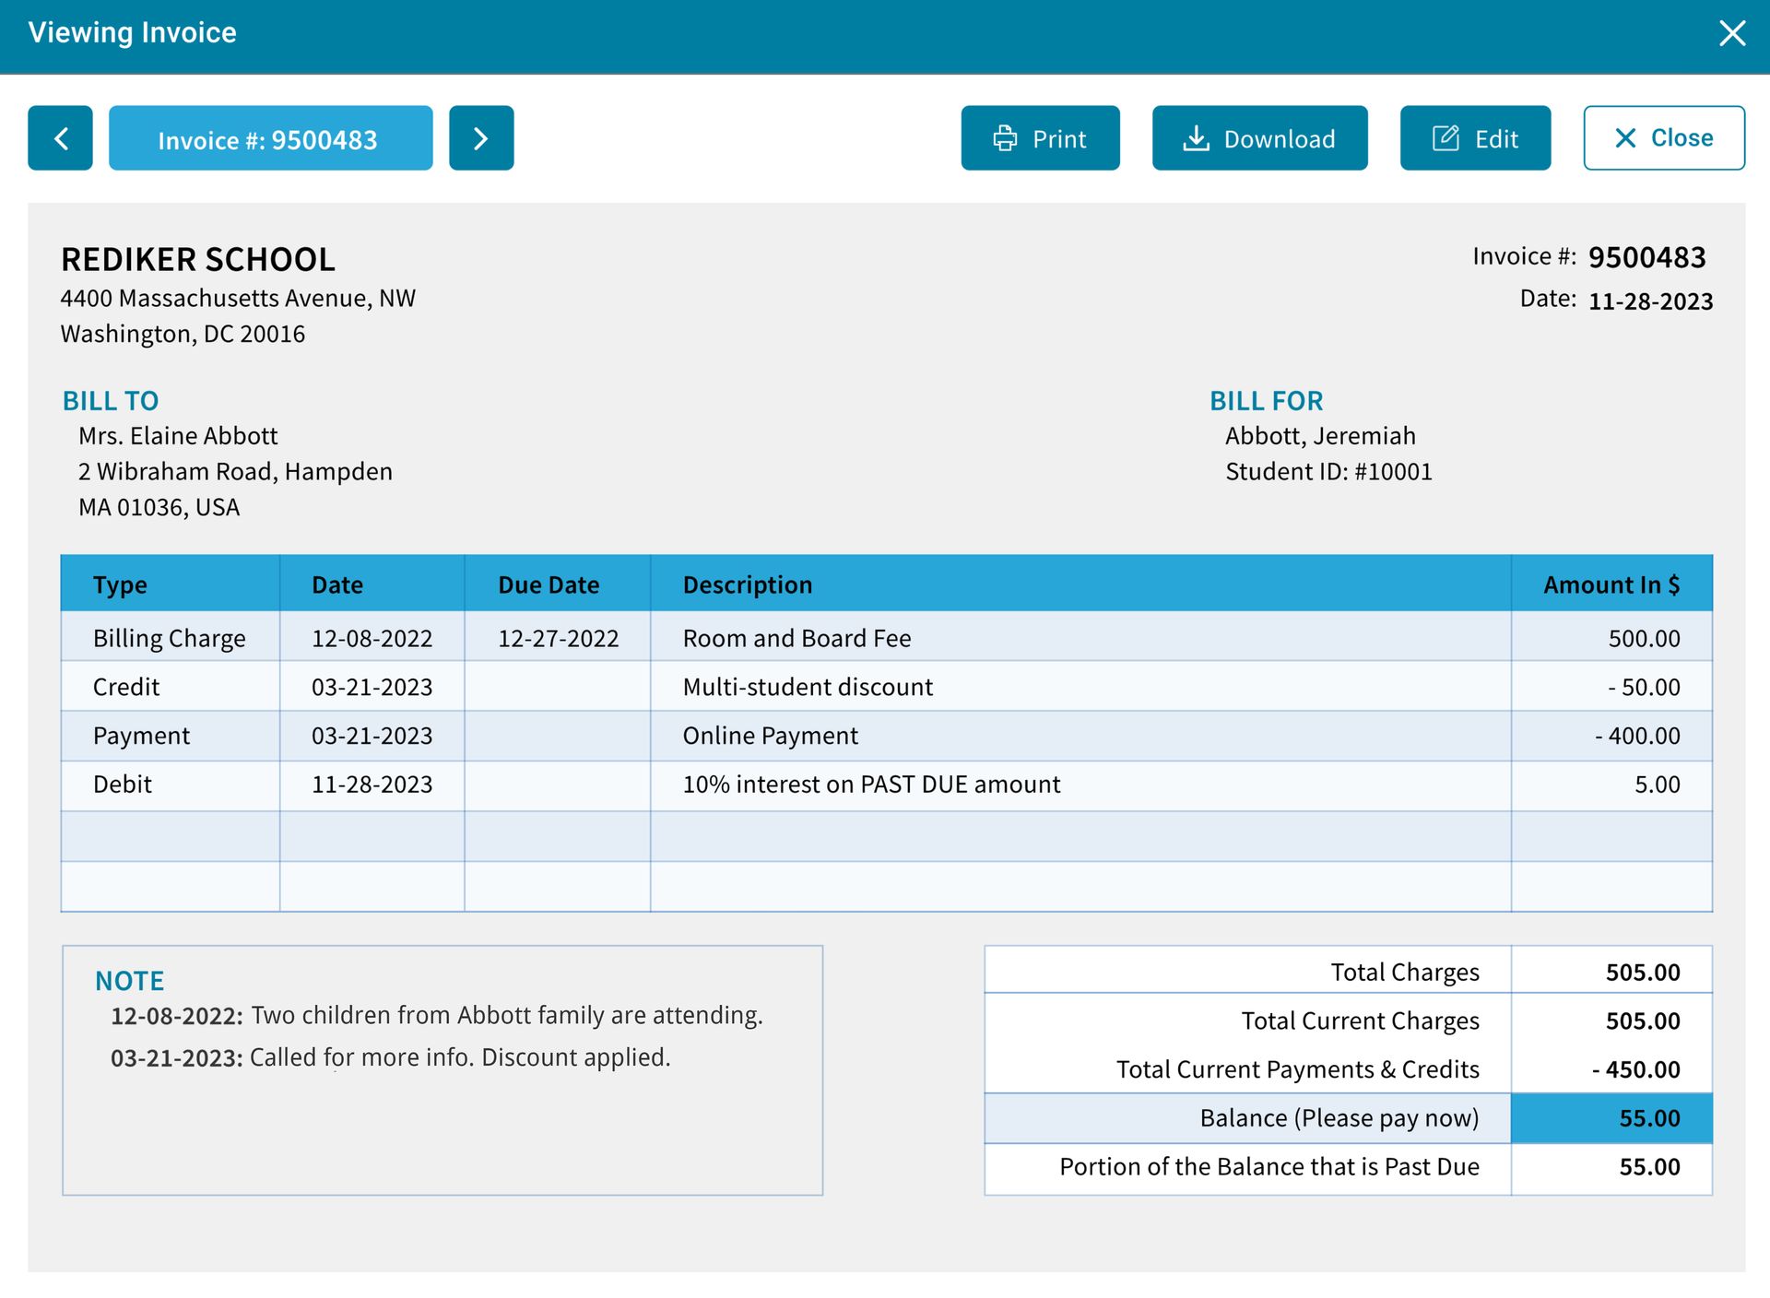The height and width of the screenshot is (1298, 1770).
Task: Select the Multi-student discount row
Action: [x=808, y=687]
